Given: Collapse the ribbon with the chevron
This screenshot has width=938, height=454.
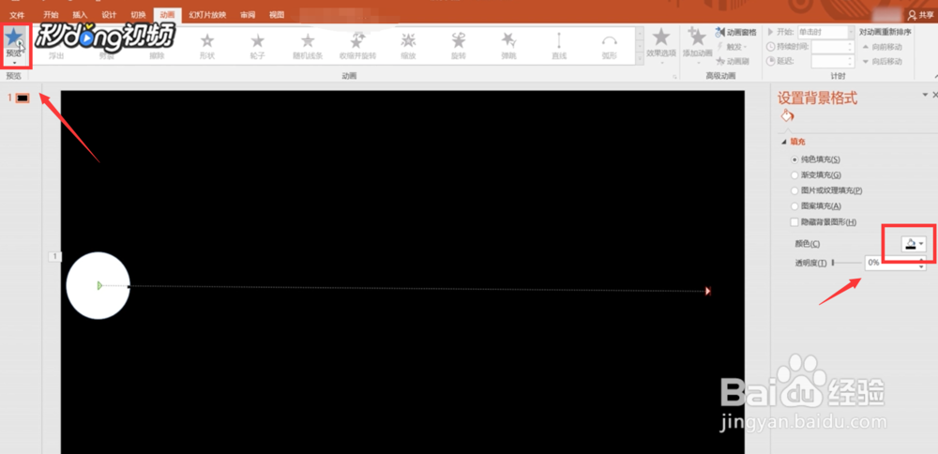Looking at the screenshot, I should pyautogui.click(x=934, y=76).
